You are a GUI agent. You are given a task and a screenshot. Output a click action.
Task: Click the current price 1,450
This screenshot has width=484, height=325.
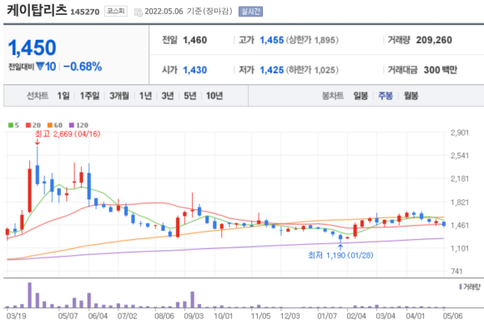(x=32, y=47)
